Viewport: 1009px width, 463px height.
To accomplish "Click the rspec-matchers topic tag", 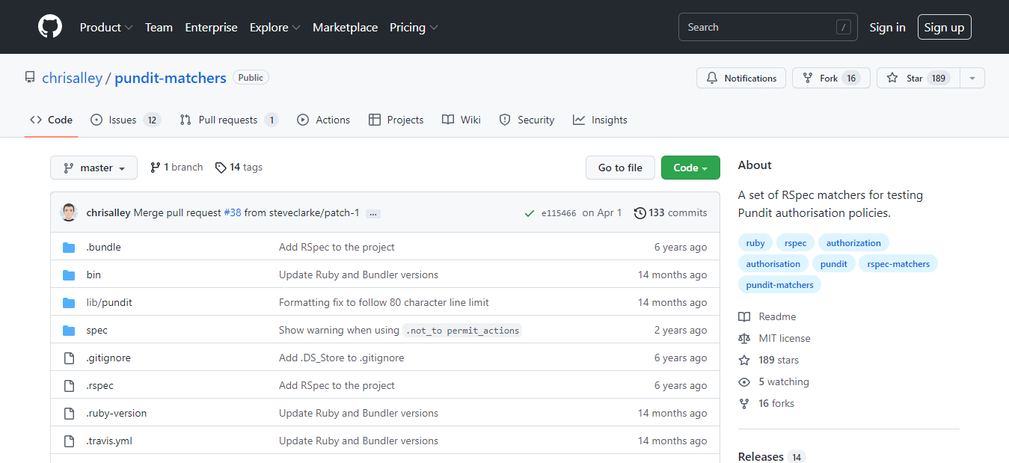I will coord(898,263).
